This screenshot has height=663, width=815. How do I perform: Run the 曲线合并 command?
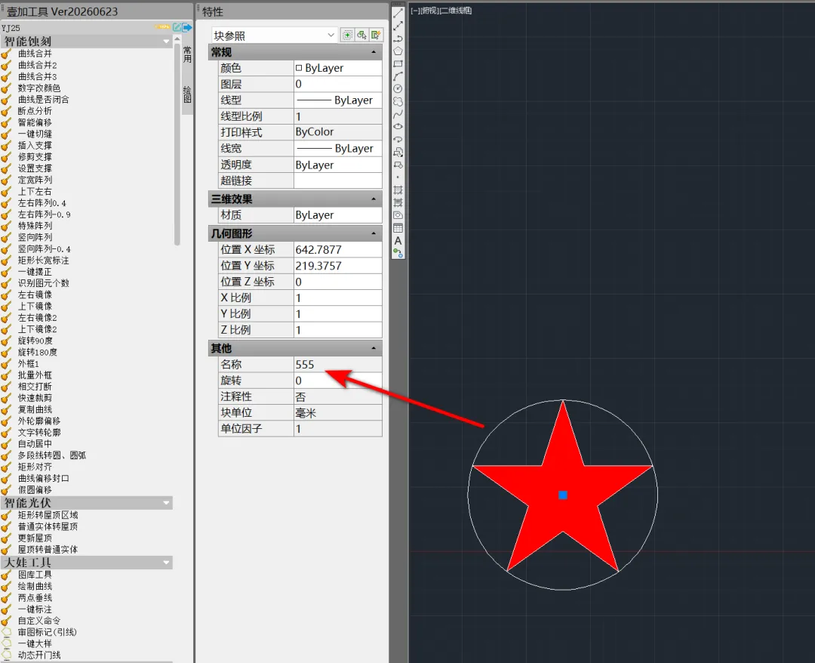click(34, 54)
